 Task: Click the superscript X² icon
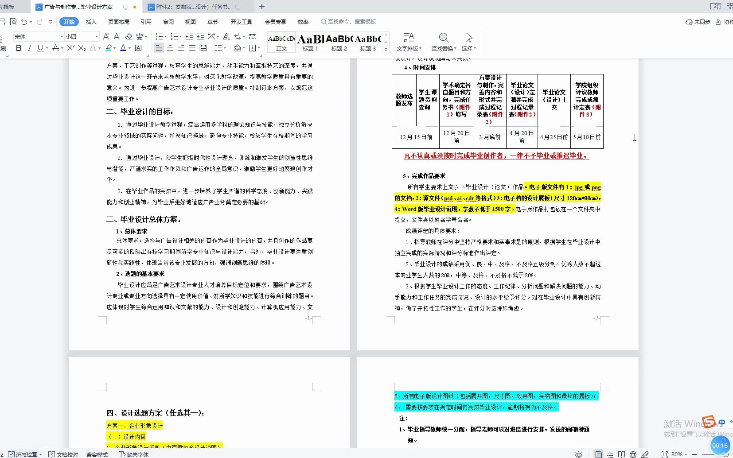tap(70, 48)
